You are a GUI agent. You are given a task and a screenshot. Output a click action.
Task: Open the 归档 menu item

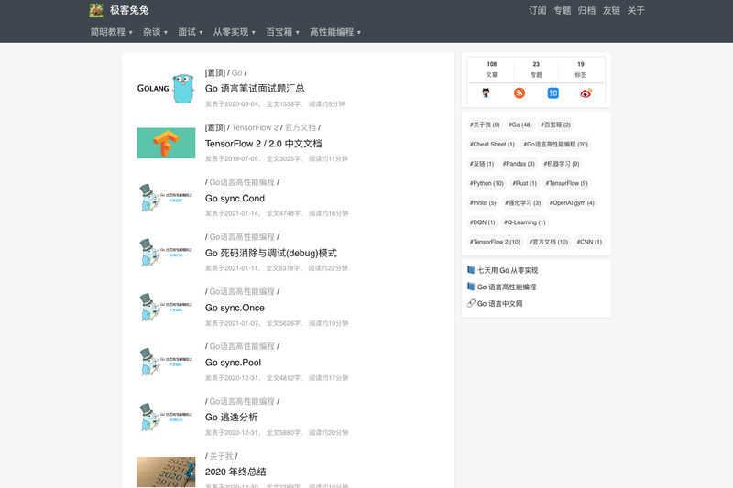tap(586, 10)
